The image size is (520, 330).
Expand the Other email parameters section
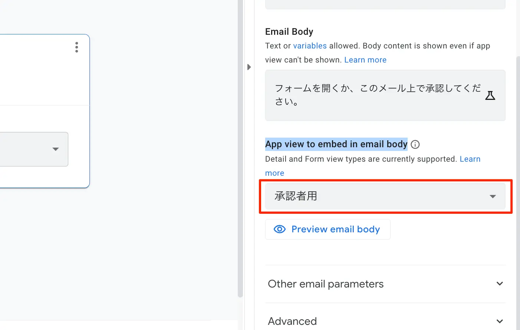pyautogui.click(x=326, y=284)
